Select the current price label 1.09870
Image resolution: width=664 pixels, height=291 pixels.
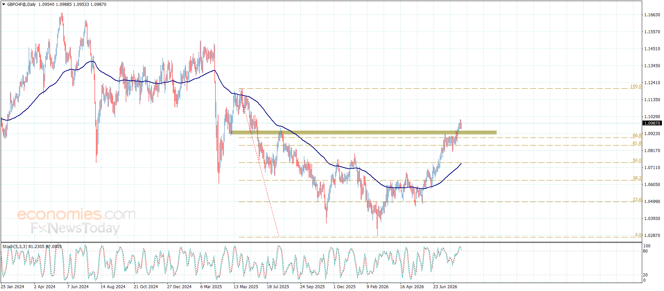(652, 123)
